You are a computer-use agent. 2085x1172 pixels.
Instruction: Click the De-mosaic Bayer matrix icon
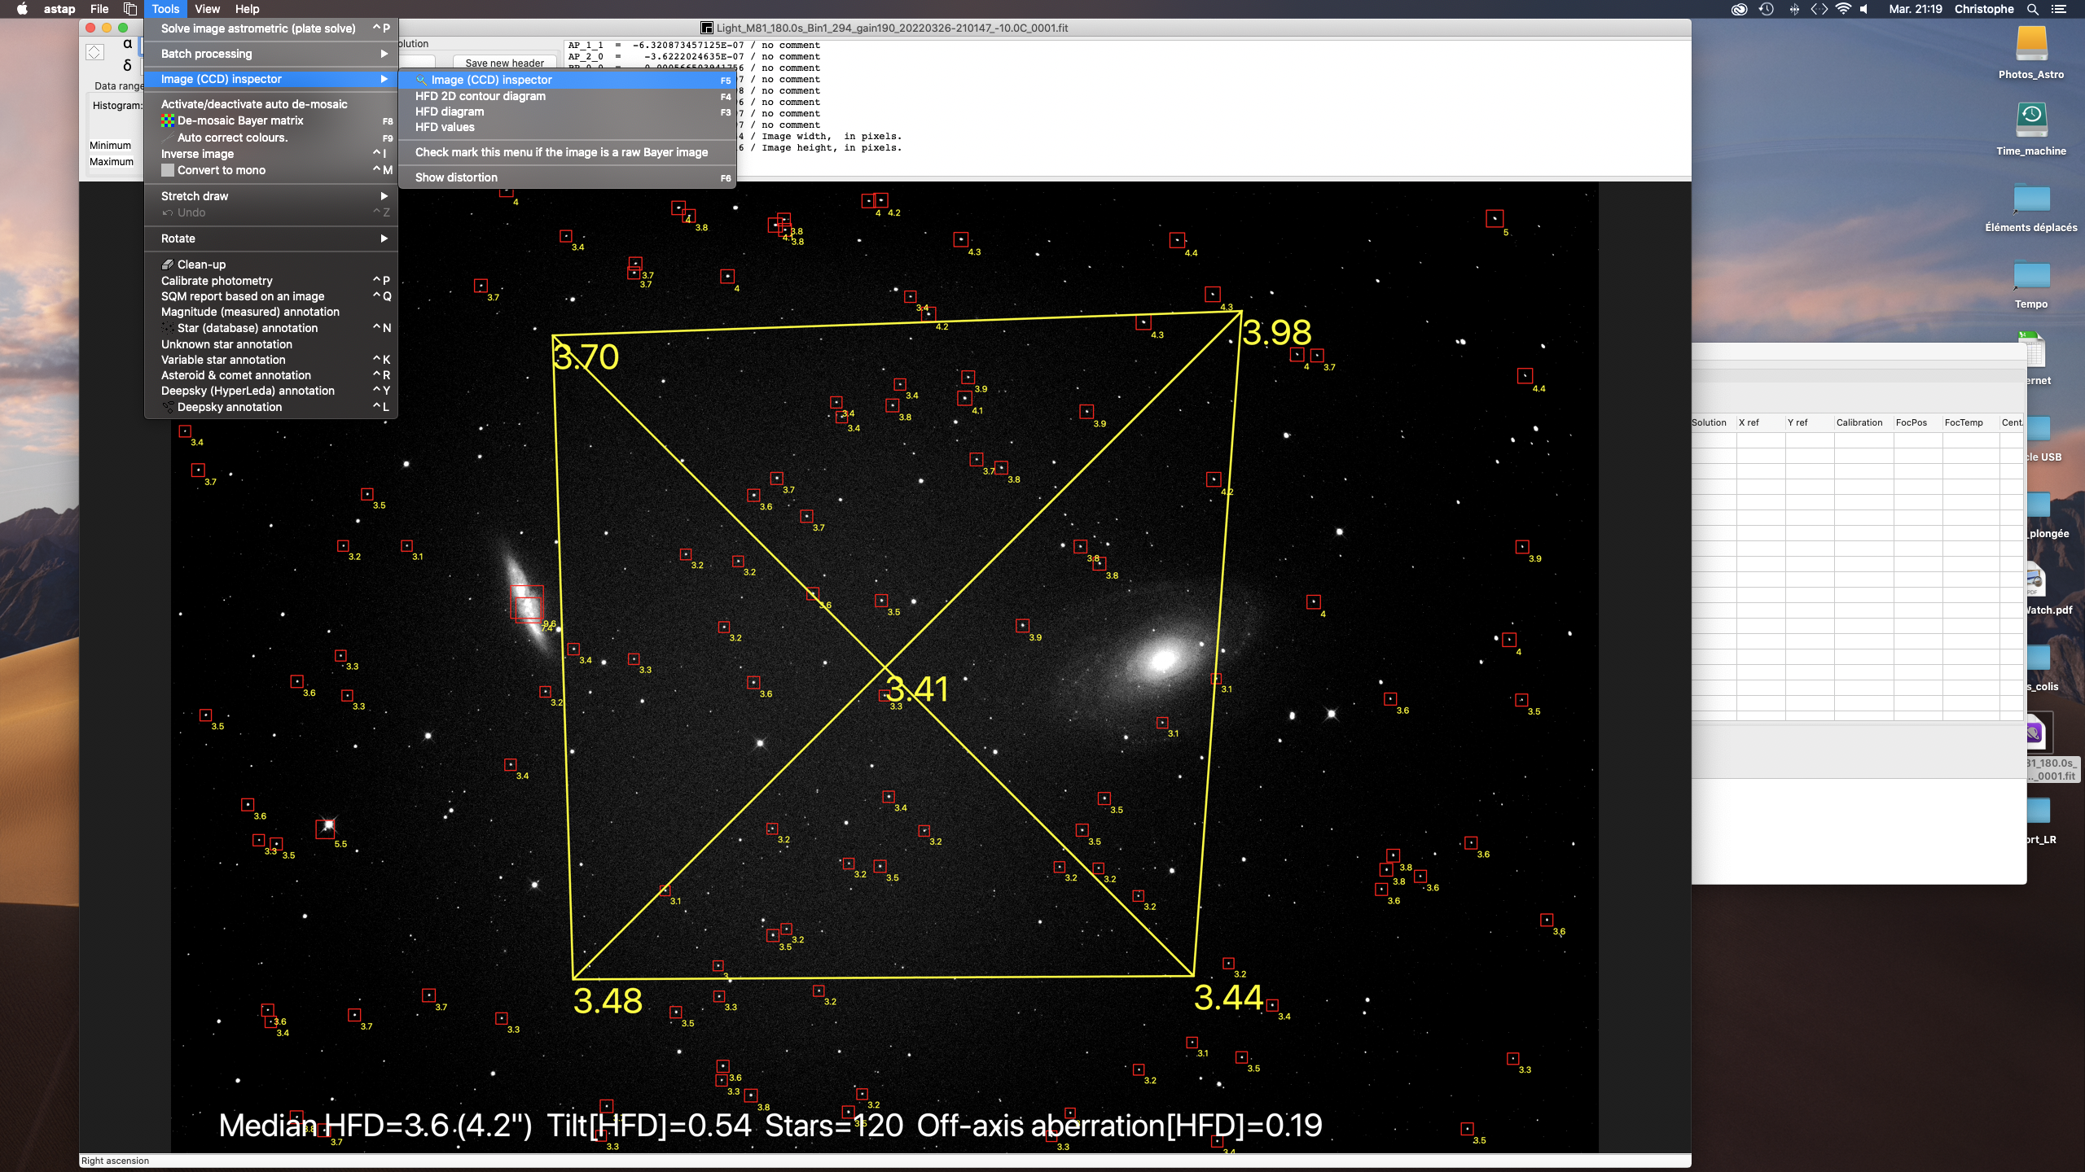pos(168,120)
